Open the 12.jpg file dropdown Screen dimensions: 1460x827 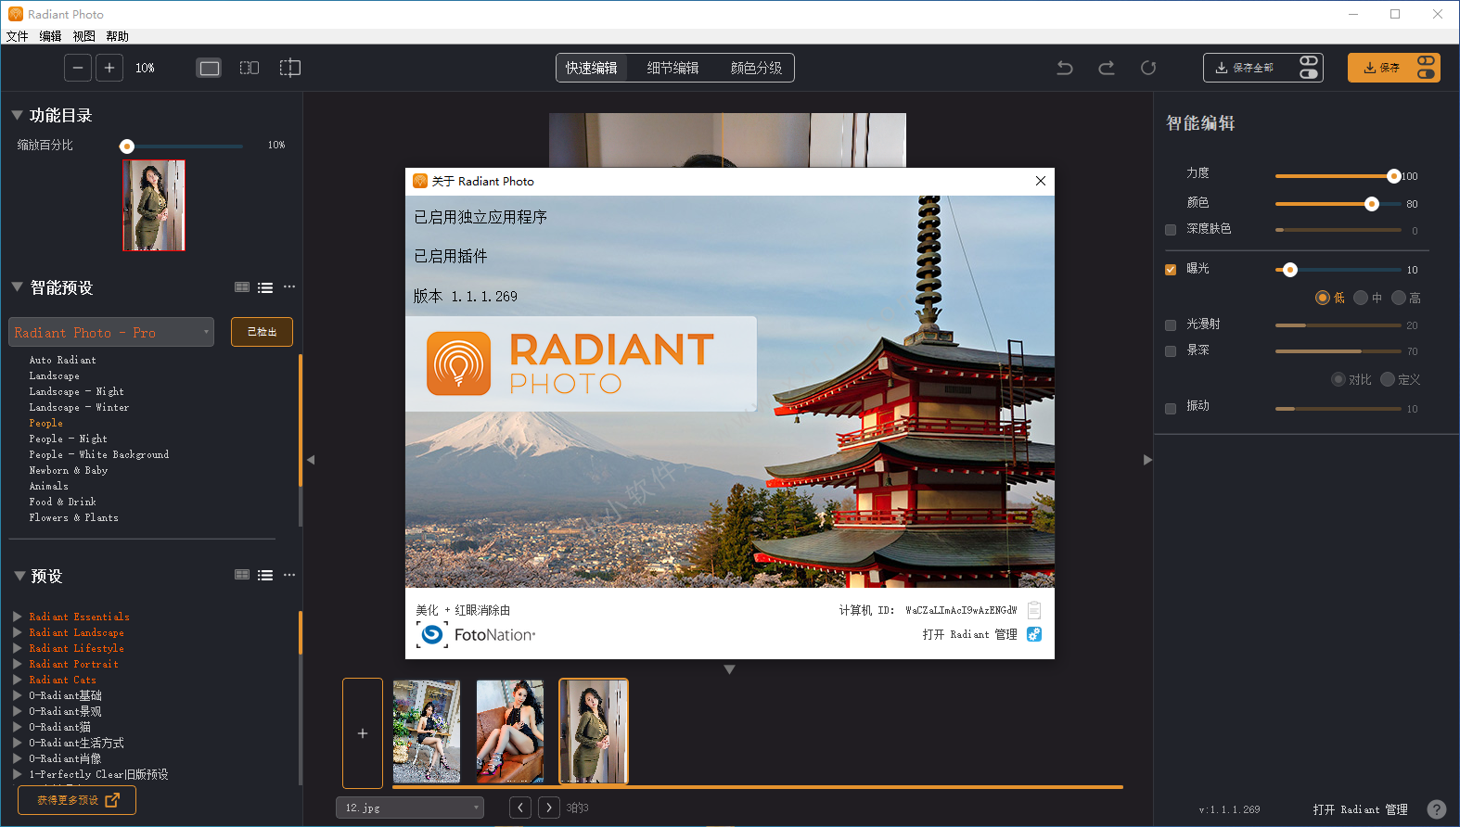(410, 808)
